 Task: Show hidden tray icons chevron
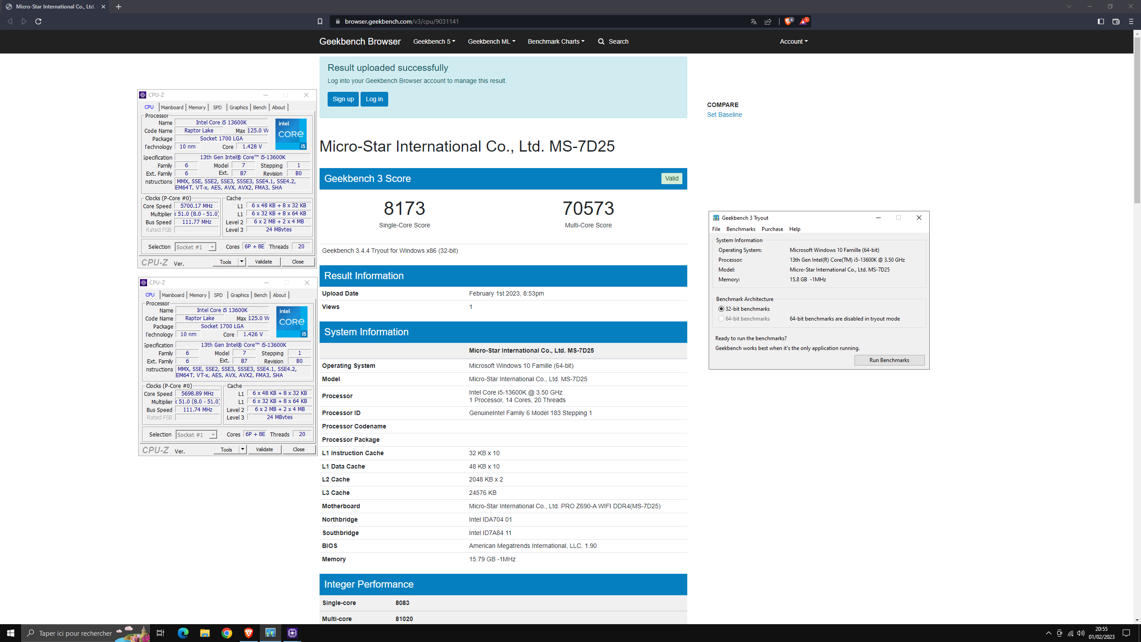[x=1048, y=633]
